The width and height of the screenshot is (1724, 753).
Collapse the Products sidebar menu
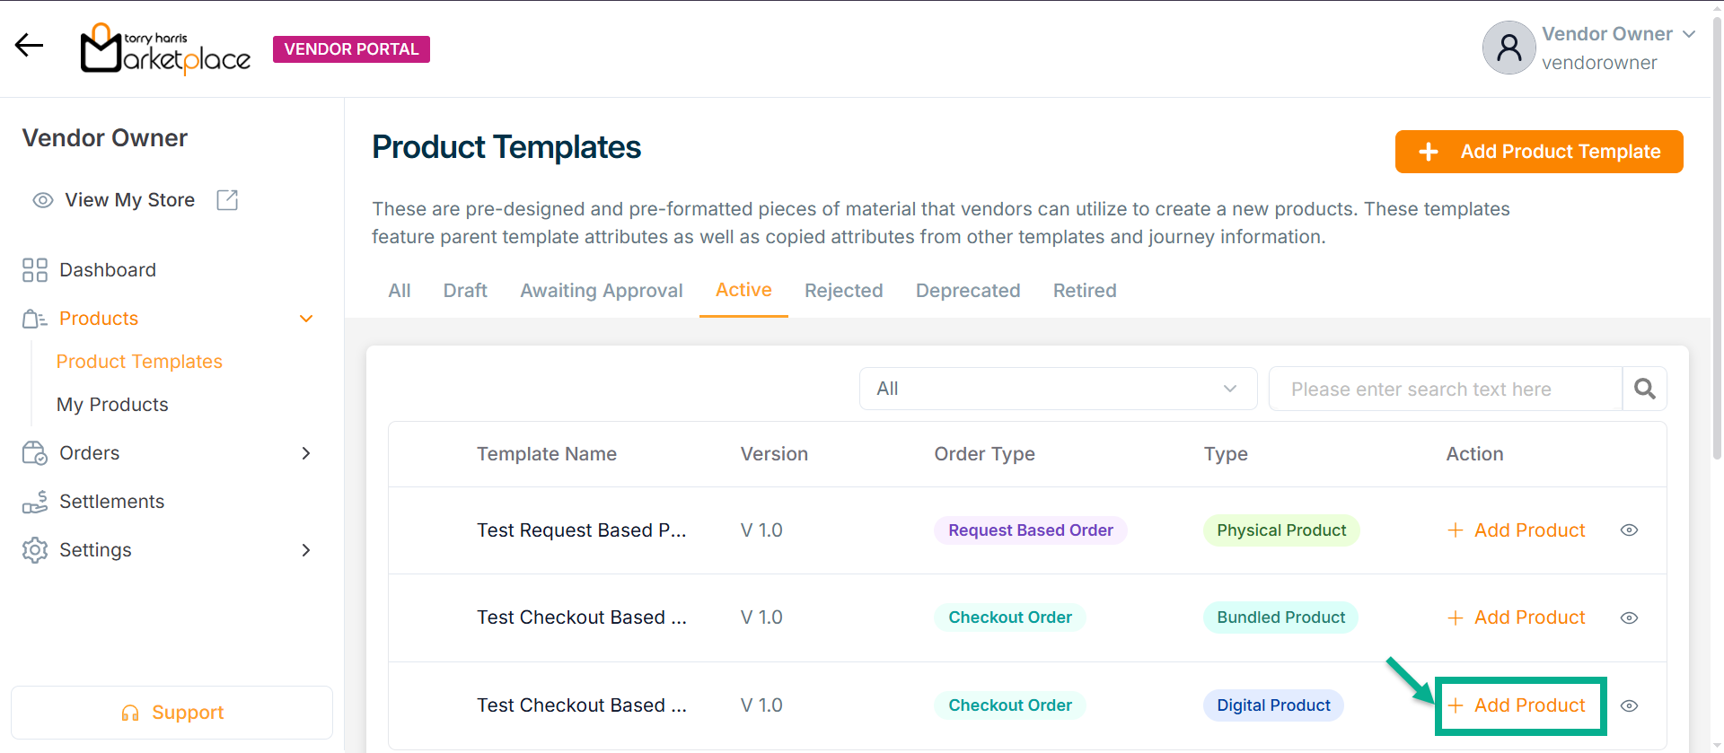[x=306, y=319]
